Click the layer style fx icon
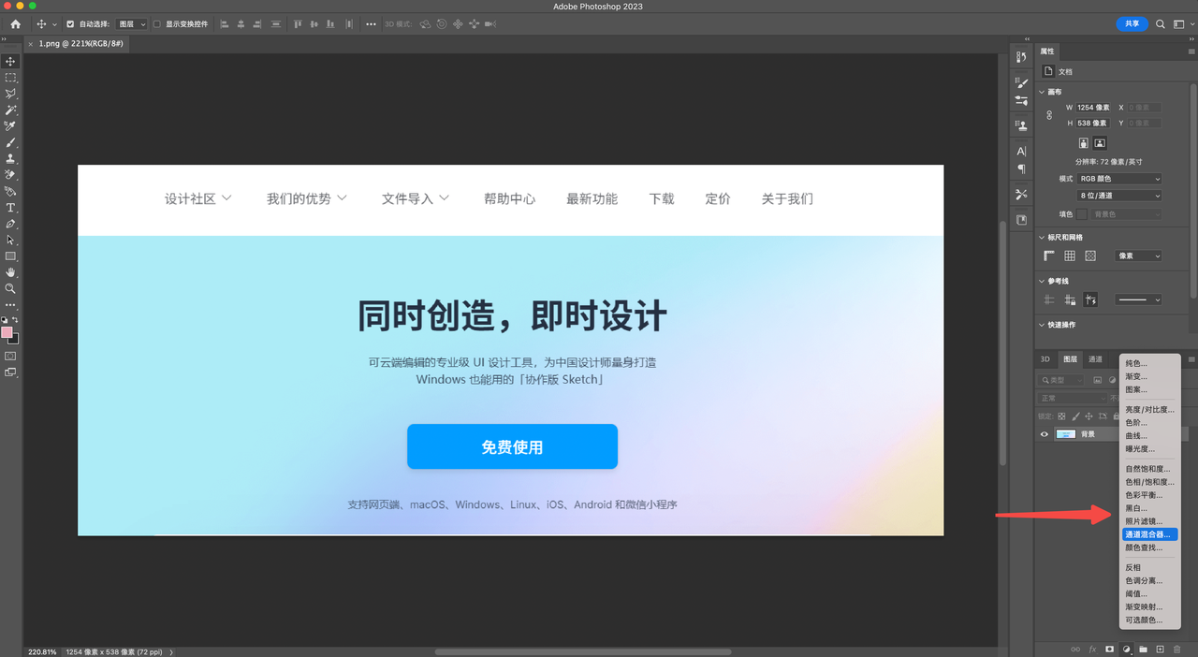Viewport: 1198px width, 657px height. pyautogui.click(x=1092, y=649)
